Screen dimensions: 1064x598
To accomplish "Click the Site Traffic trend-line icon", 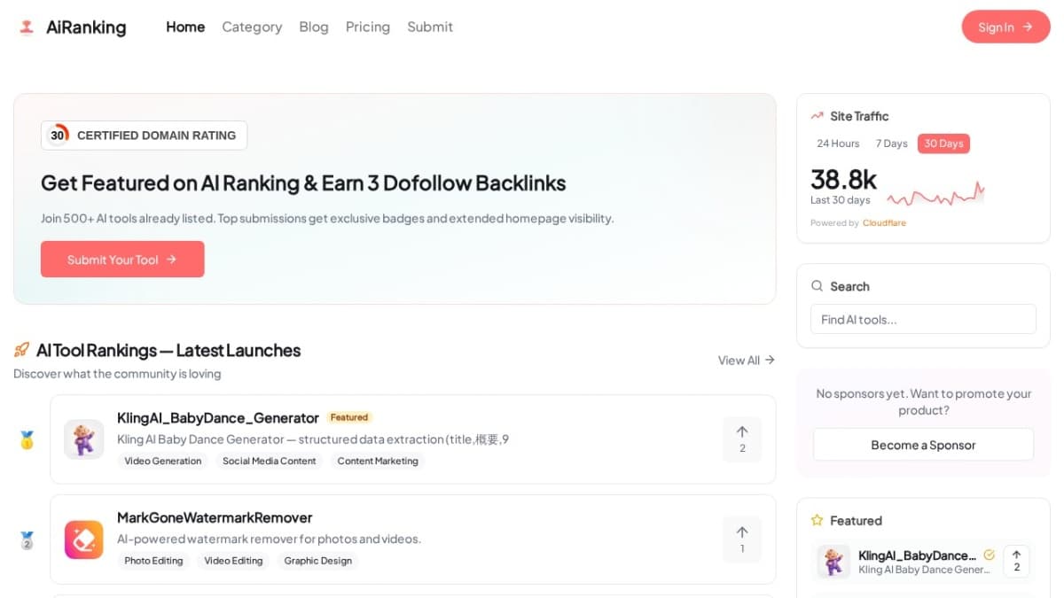I will tap(817, 115).
